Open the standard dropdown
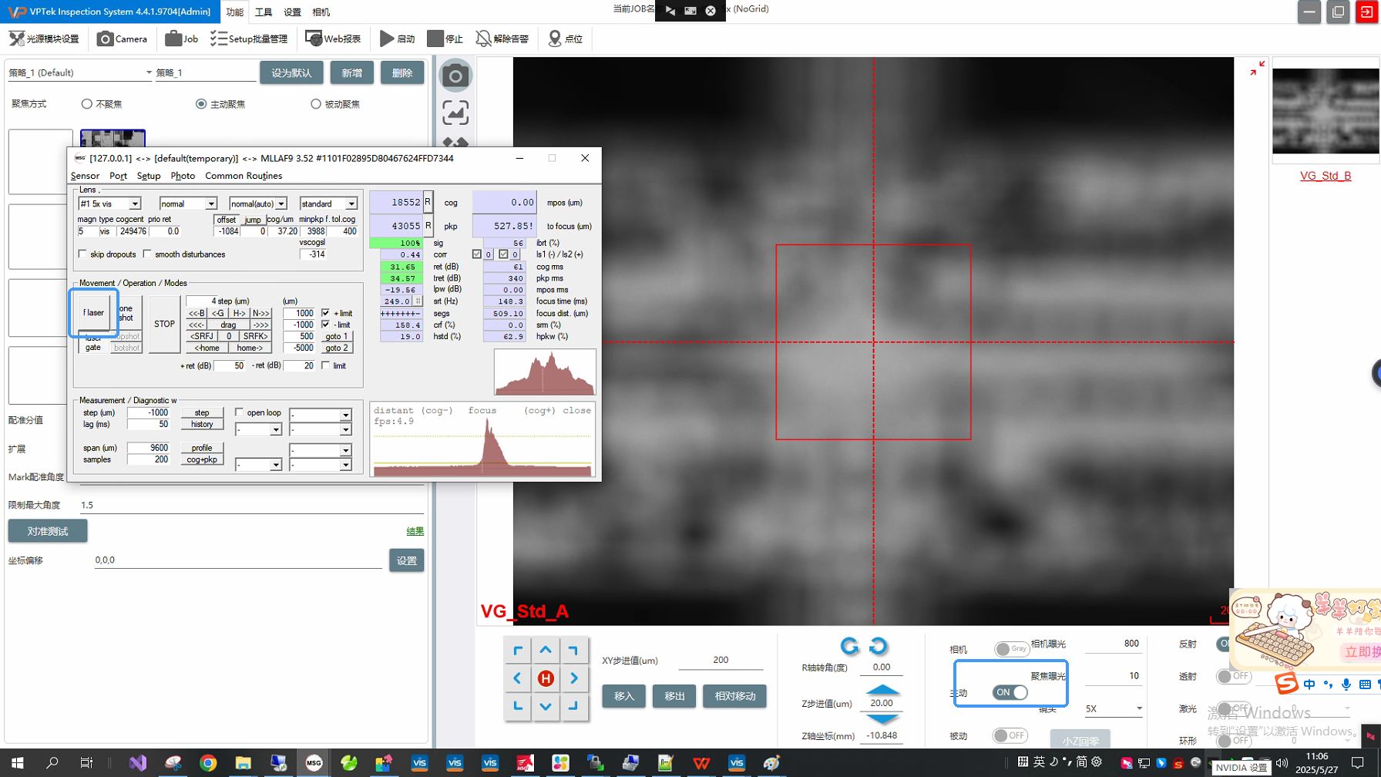Viewport: 1381px width, 777px height. (x=328, y=203)
